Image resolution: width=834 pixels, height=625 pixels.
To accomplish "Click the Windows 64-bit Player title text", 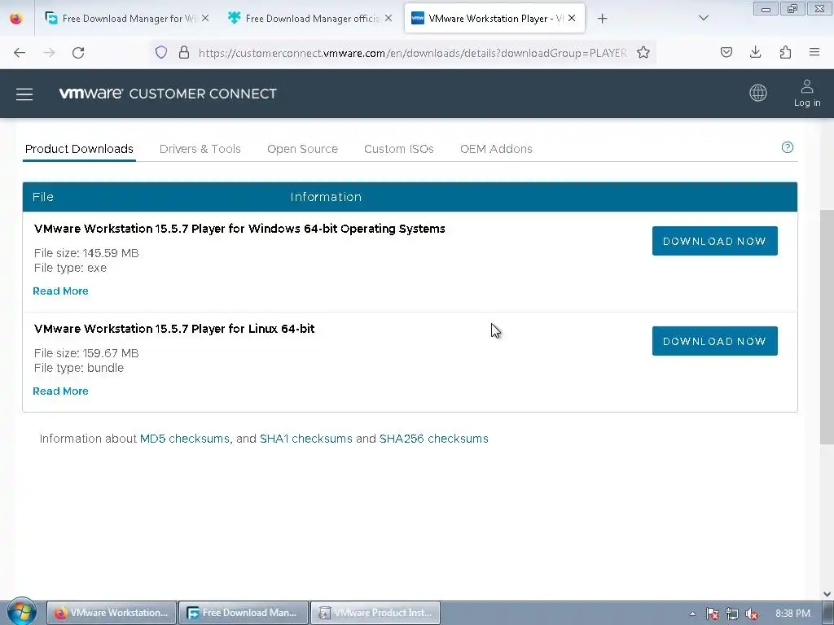I will coord(239,229).
